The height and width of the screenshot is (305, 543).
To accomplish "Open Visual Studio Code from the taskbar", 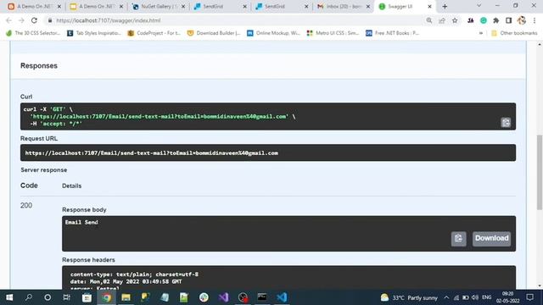I will click(282, 297).
